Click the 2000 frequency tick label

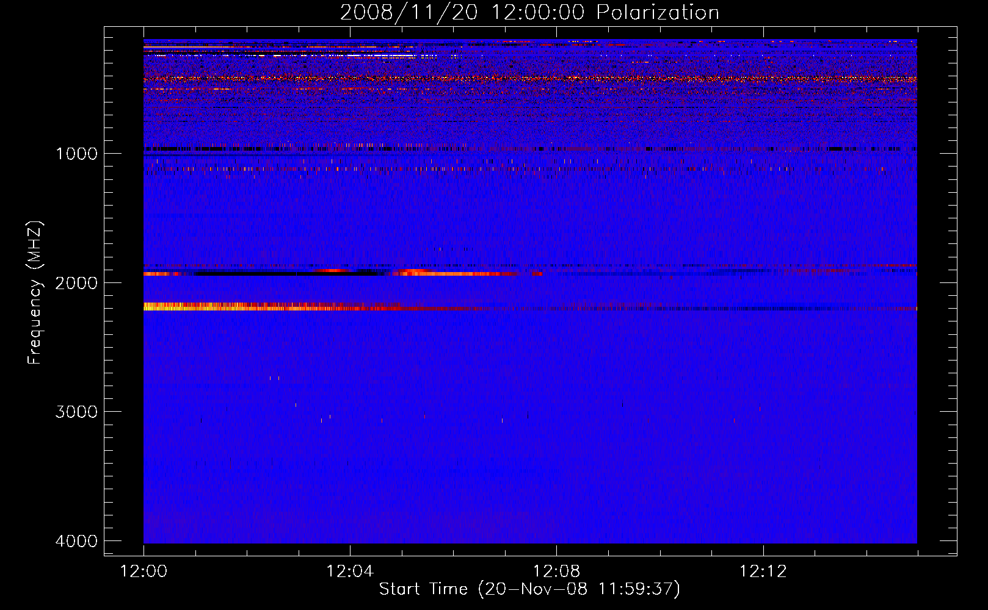click(76, 282)
